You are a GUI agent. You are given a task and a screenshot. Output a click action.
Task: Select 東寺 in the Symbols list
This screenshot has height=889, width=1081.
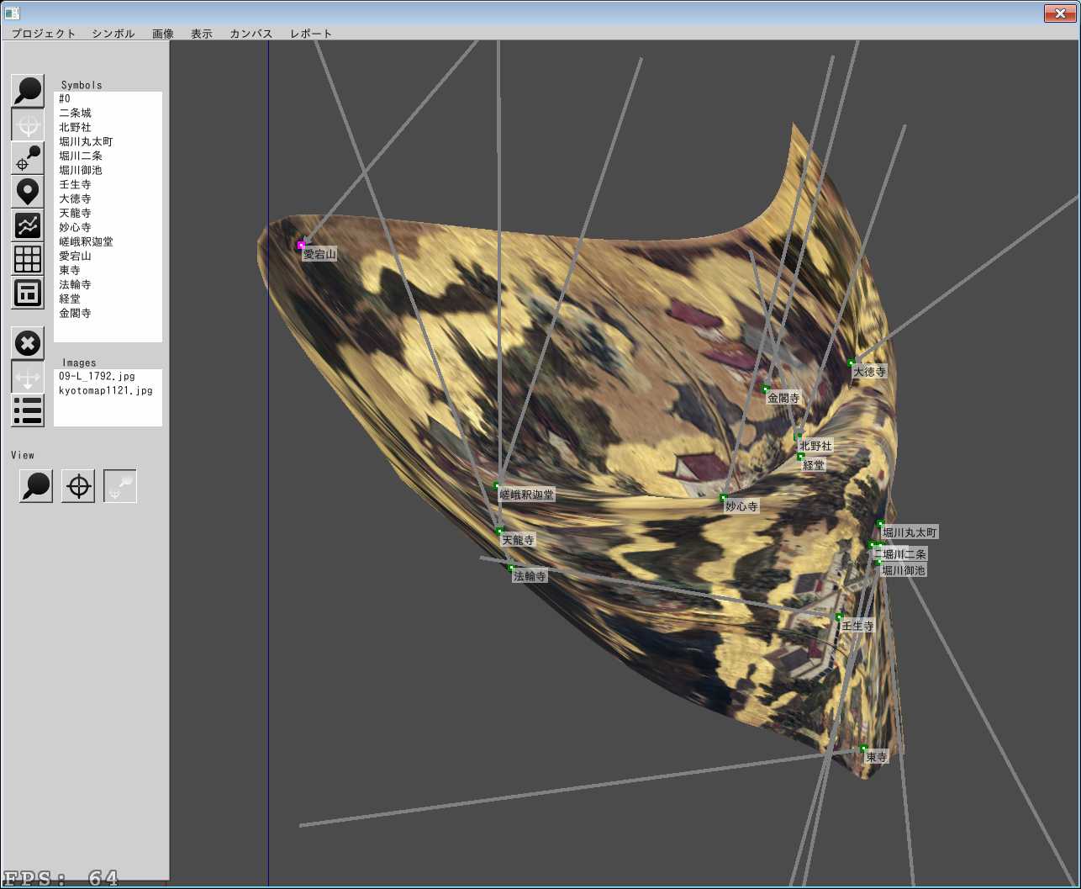tap(108, 270)
